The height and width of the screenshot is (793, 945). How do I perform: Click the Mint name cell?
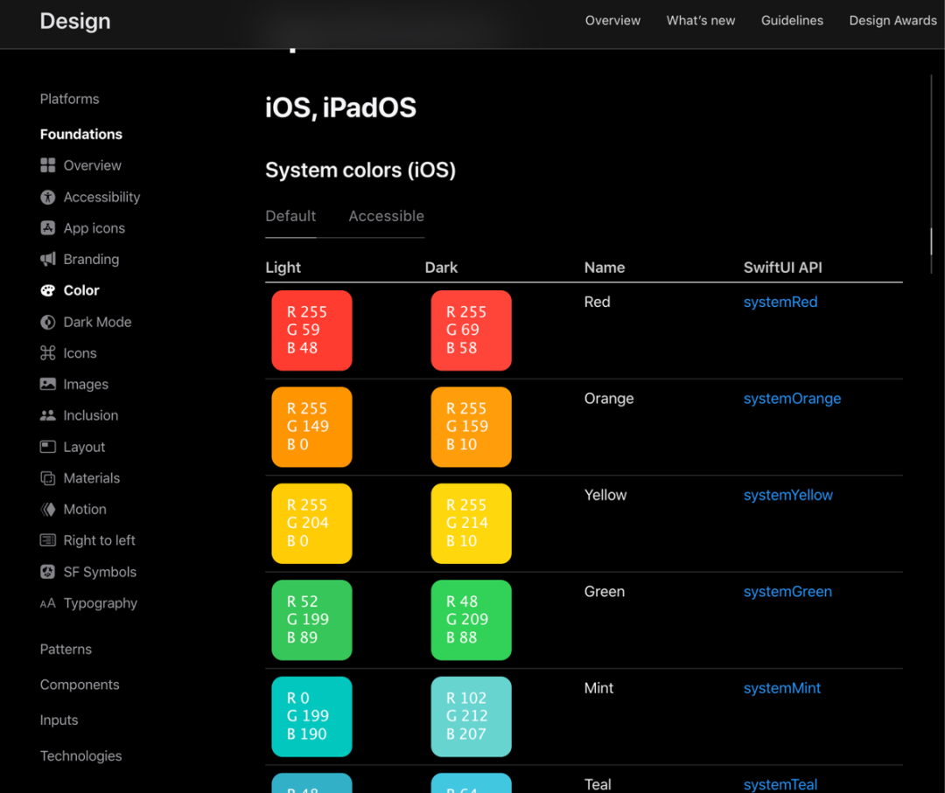click(x=599, y=688)
